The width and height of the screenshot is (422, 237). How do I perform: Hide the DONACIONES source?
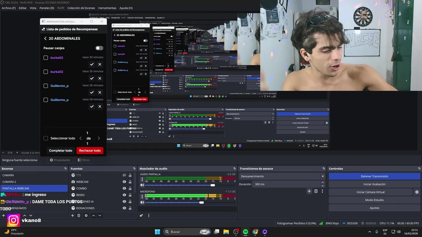tap(124, 208)
